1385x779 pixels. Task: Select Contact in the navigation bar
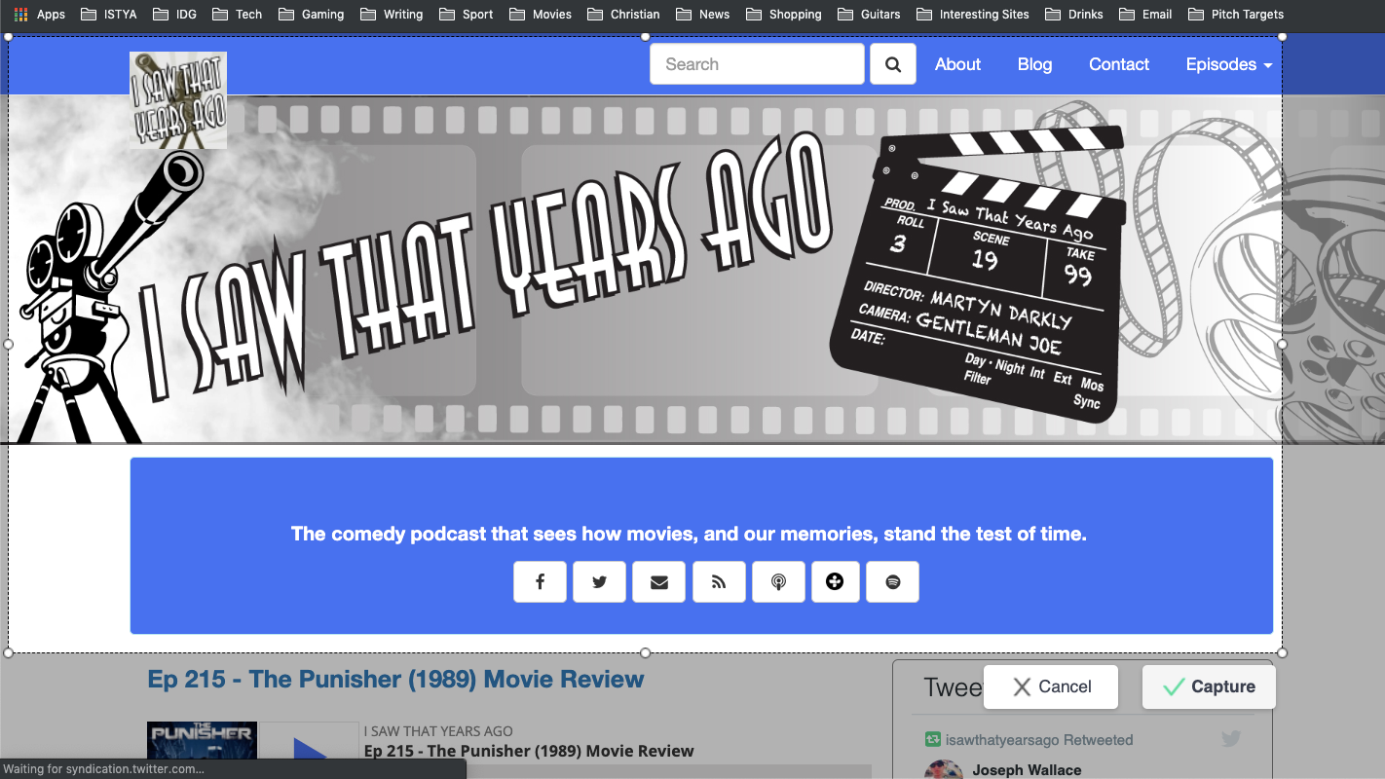(x=1119, y=64)
